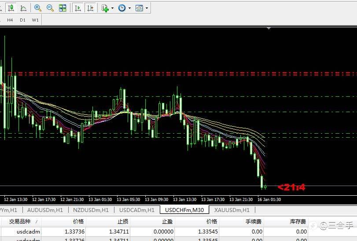
Task: Tile chart windows icon
Action: [63, 8]
